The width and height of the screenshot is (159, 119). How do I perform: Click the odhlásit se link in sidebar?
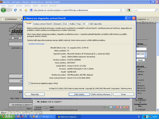141,72
